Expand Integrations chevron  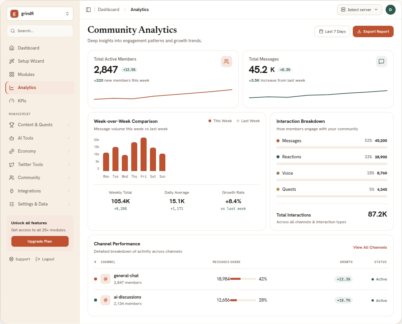click(x=69, y=191)
